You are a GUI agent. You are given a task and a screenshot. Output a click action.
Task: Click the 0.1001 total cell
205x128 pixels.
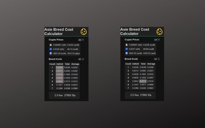[x=143, y=74]
